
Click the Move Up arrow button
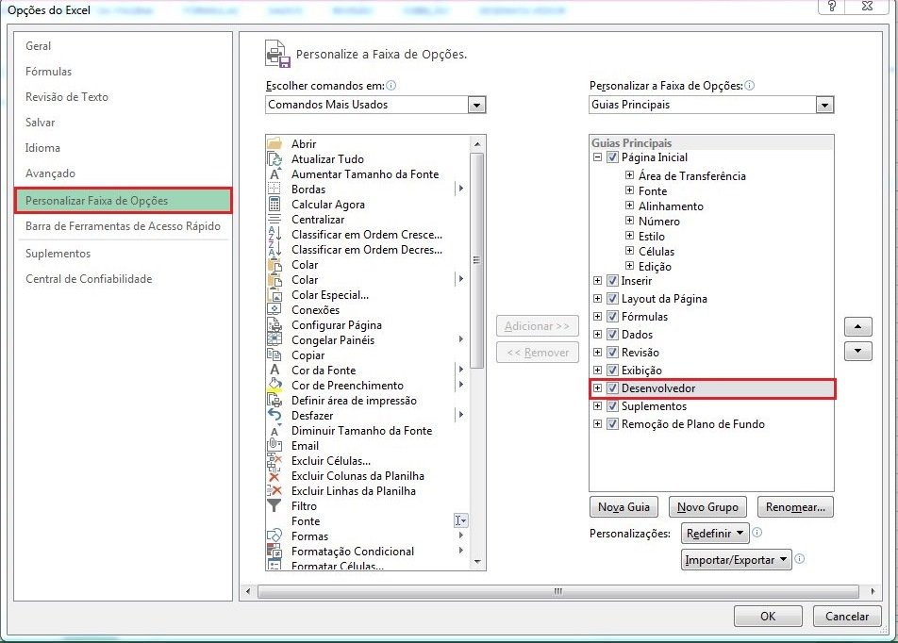pos(857,327)
